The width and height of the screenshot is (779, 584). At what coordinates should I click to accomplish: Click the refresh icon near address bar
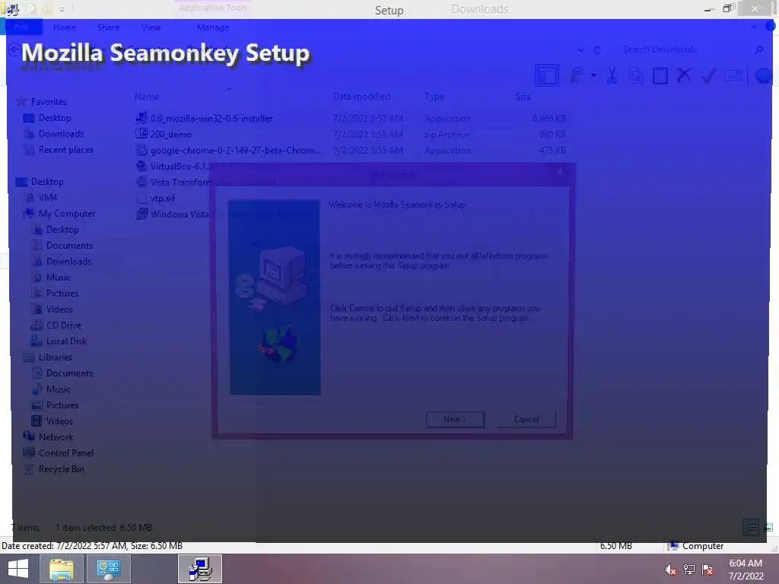pos(597,49)
